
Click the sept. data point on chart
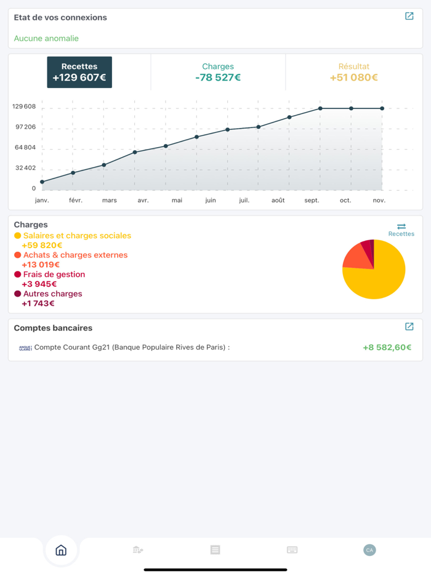pos(320,108)
